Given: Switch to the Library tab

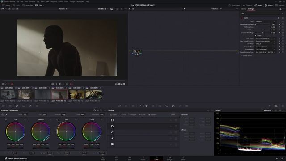Looking at the screenshot, I should 244,9.
